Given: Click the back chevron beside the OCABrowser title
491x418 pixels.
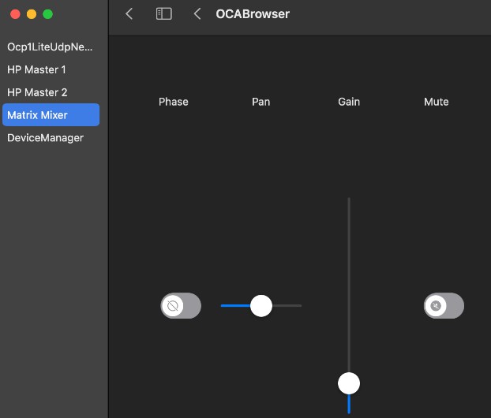Looking at the screenshot, I should [x=197, y=14].
